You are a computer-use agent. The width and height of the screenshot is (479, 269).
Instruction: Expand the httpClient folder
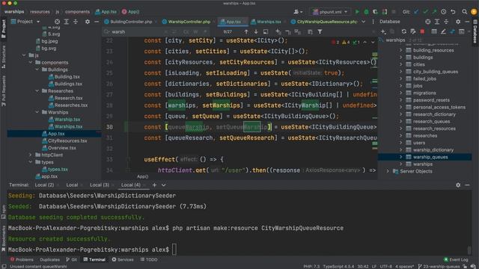click(31, 155)
